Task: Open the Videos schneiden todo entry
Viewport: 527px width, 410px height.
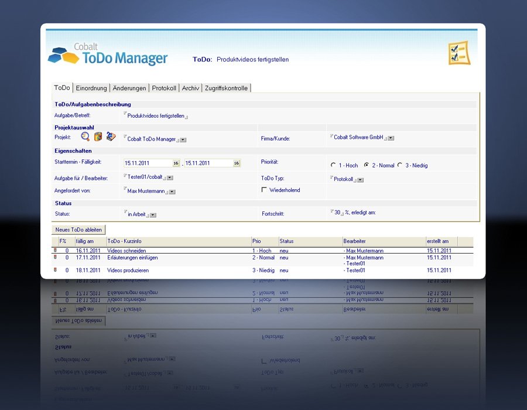Action: point(126,251)
